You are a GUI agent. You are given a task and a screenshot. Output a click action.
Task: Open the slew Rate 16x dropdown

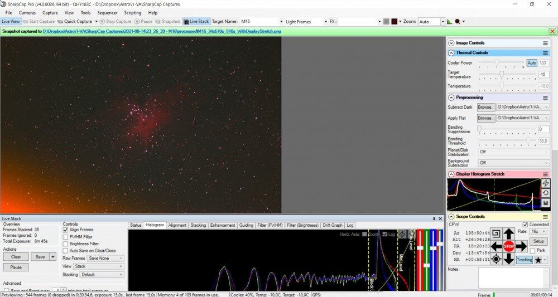click(x=538, y=231)
